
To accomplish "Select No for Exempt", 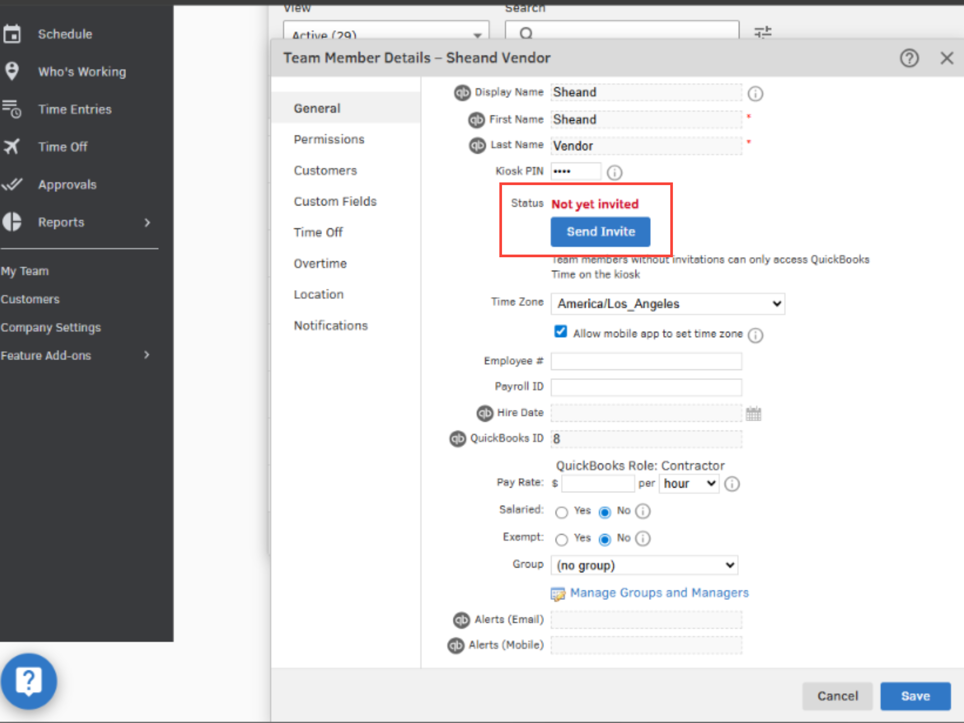I will [605, 540].
